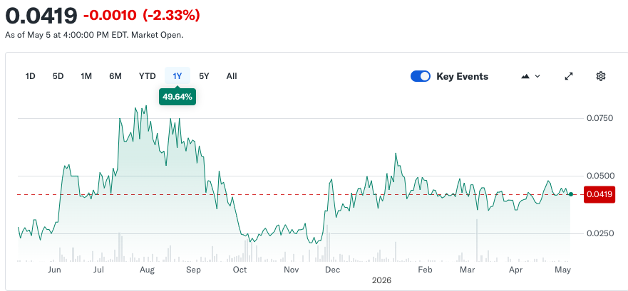
Task: Click the mountain chart type icon
Action: 526,76
